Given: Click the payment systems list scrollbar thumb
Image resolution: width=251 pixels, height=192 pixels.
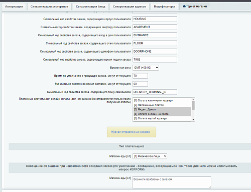Looking at the screenshot, I should coord(193,105).
